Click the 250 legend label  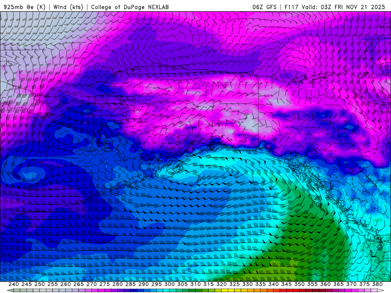40,284
